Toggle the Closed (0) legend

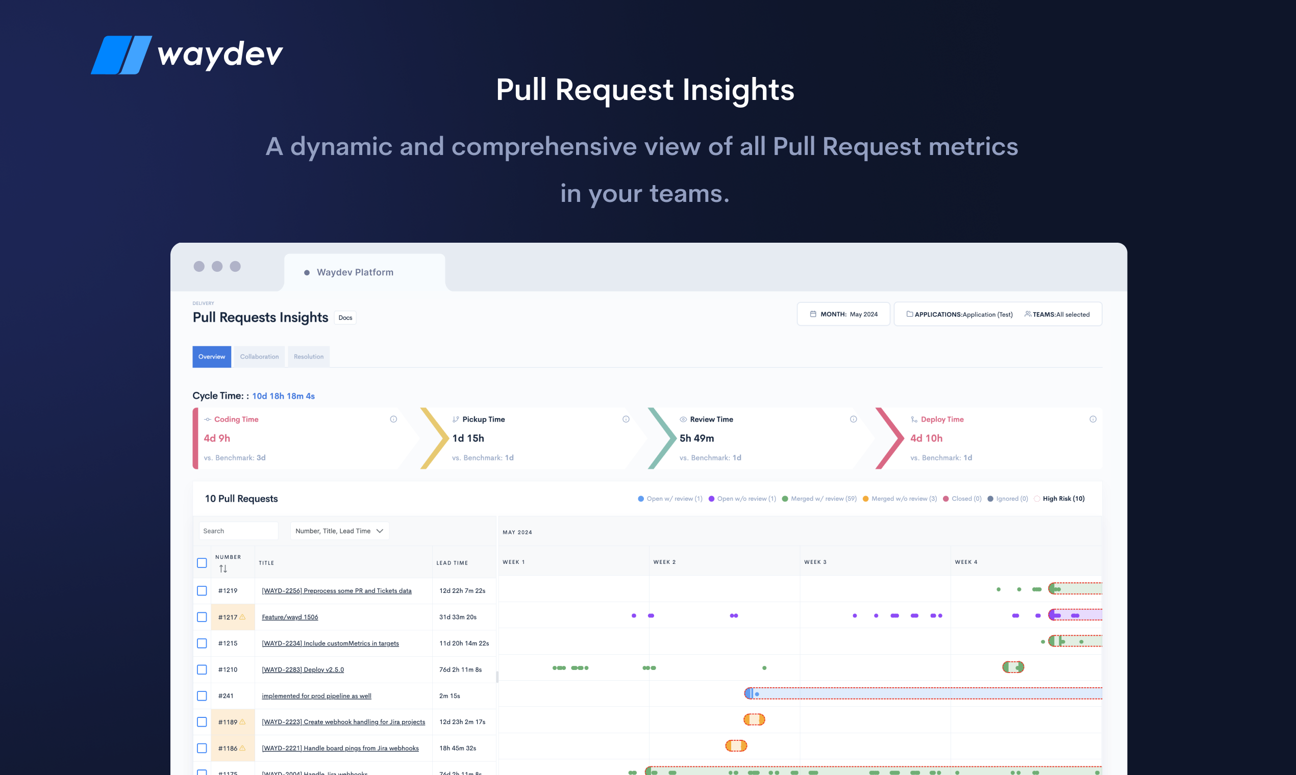pos(962,499)
